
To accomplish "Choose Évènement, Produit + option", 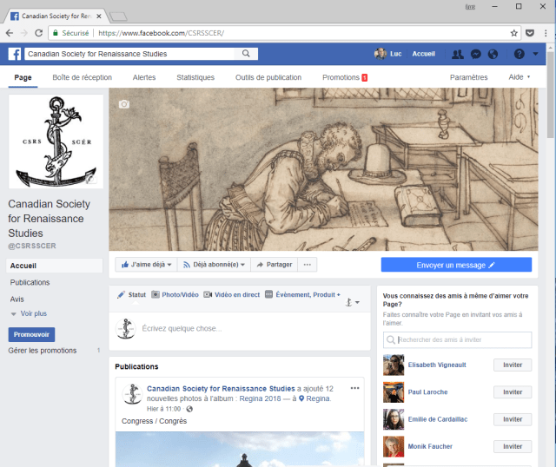I will click(302, 295).
